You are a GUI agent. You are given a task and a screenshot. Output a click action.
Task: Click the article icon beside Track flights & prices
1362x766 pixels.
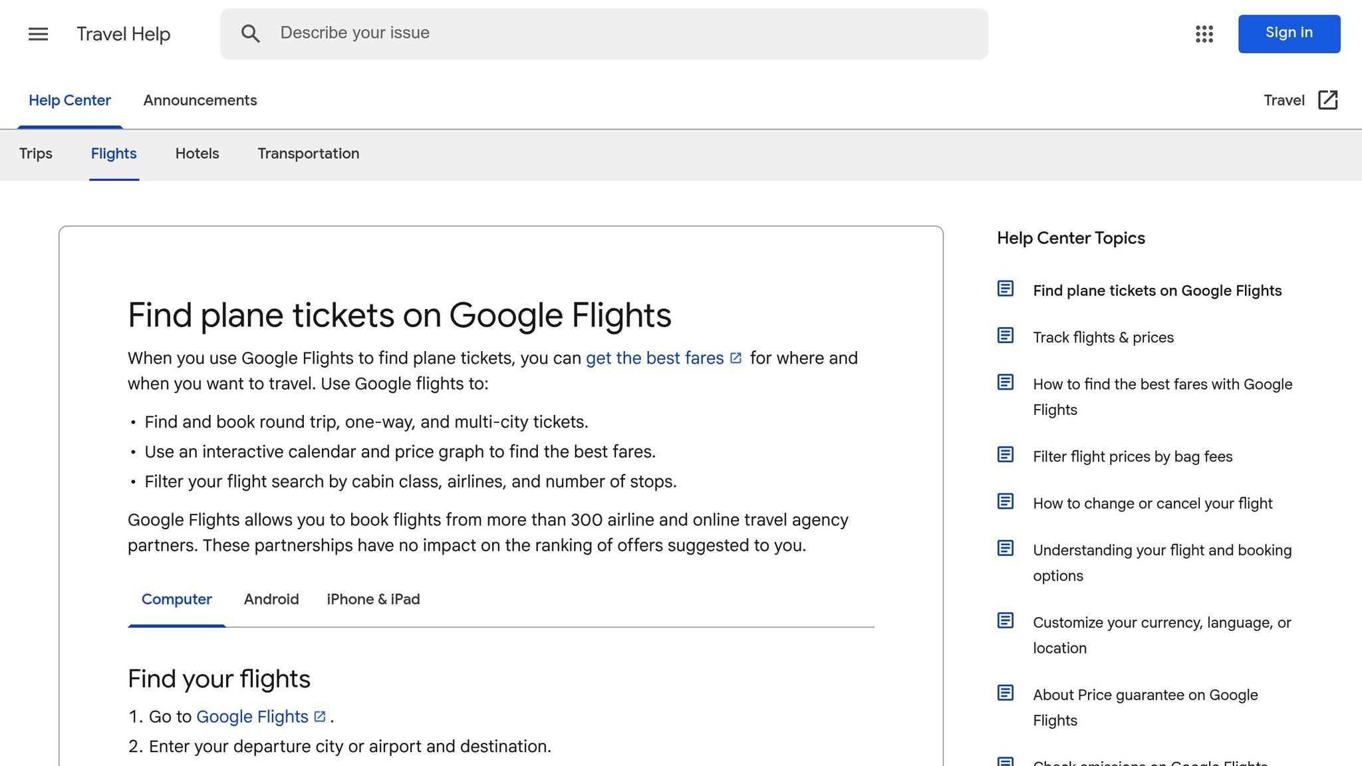click(1005, 336)
